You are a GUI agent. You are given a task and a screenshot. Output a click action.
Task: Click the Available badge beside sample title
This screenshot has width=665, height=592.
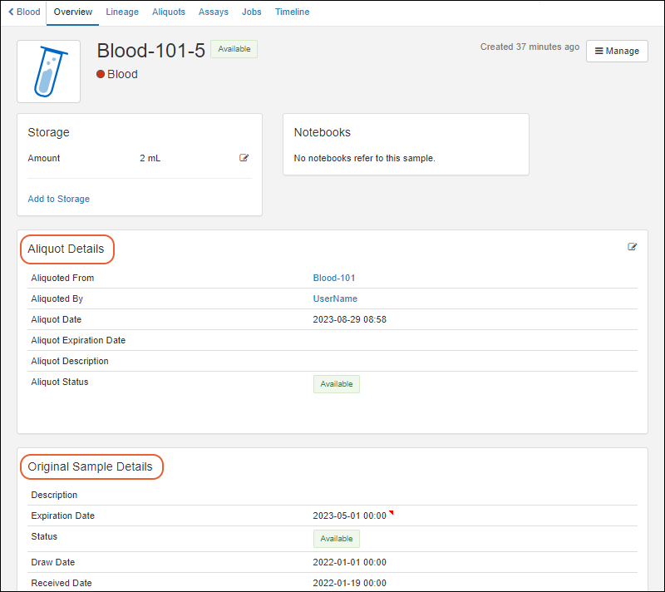[x=234, y=49]
